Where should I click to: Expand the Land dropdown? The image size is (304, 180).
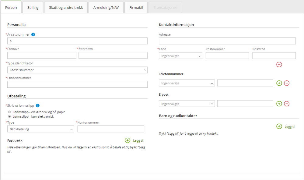(180, 56)
